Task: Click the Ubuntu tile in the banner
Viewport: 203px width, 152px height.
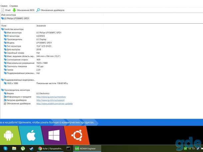Action: 77,135
